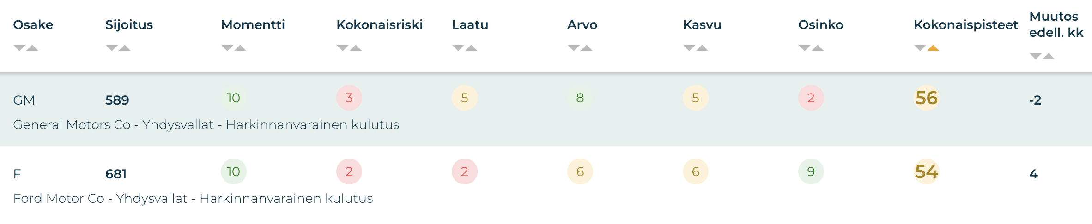Sort Muutos edell. kk descending

[1035, 56]
